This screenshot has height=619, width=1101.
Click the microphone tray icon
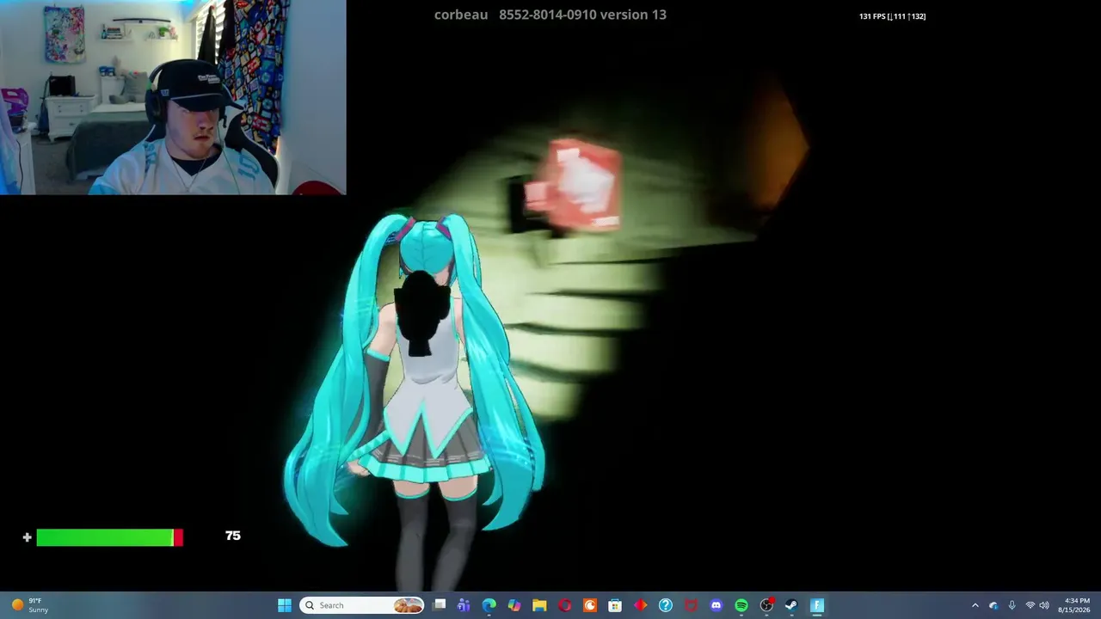tap(1012, 605)
